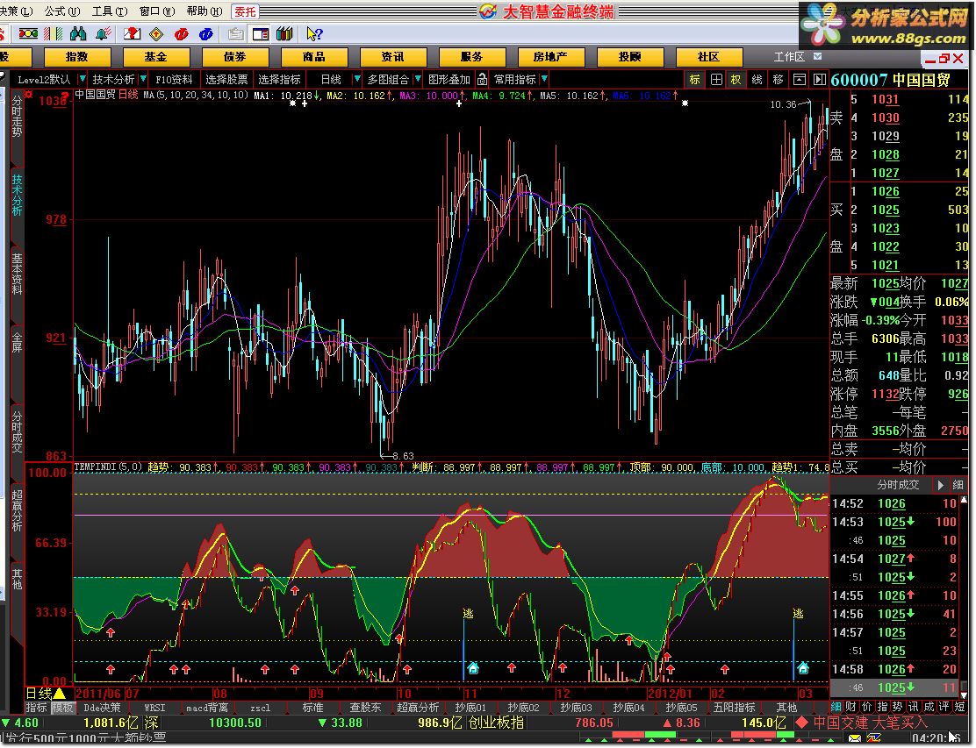The image size is (976, 748).
Task: Open the 常用指标 dropdown arrow
Action: (545, 79)
